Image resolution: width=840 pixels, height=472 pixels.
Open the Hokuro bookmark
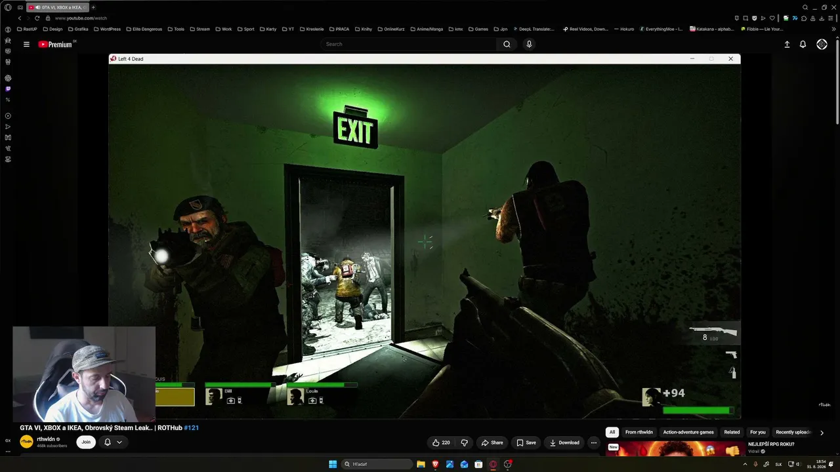[x=623, y=29]
